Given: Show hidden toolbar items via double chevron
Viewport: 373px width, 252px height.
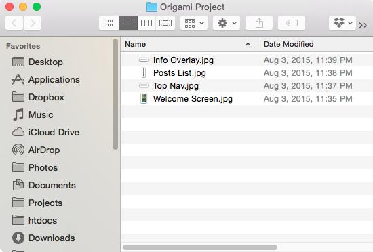Looking at the screenshot, I should (363, 25).
